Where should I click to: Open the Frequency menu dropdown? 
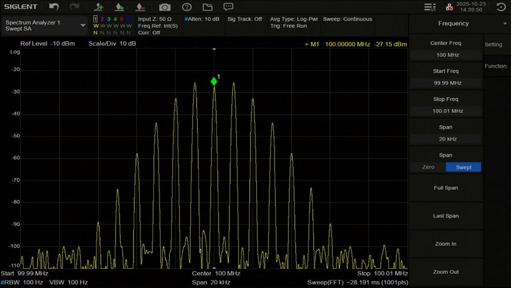tap(505, 24)
